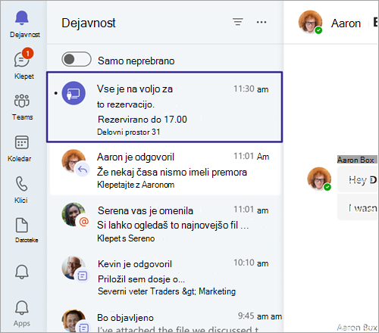379x333 pixels.
Task: Open the Dejavnost activity bell icon
Action: 22,18
